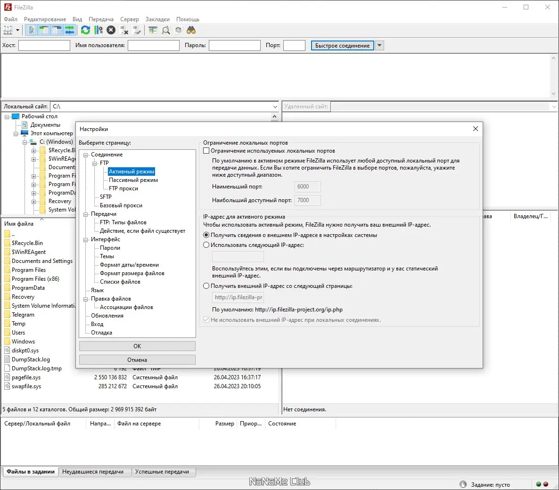Image resolution: width=559 pixels, height=490 pixels.
Task: Toggle message log display icon
Action: [31, 30]
